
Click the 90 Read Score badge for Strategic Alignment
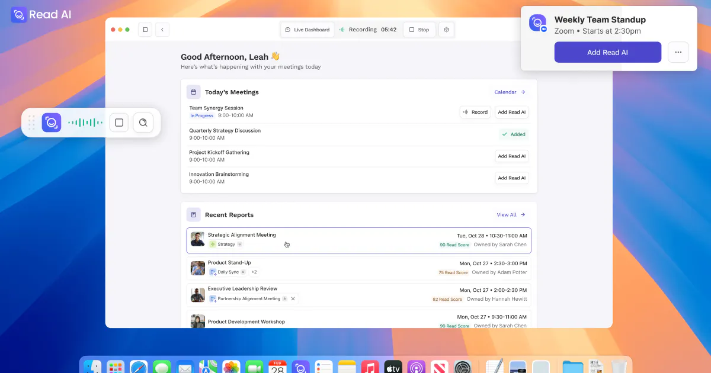click(454, 245)
